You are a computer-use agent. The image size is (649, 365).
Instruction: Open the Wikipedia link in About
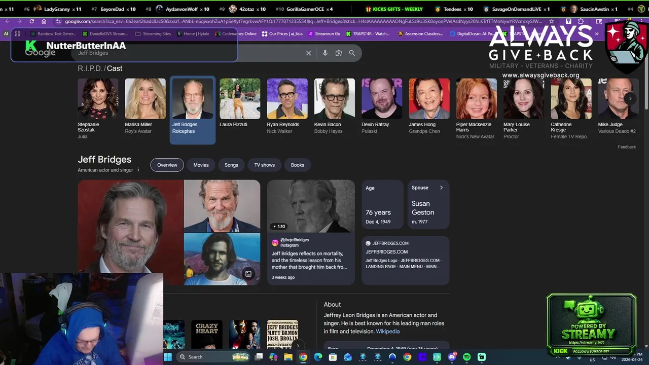coord(387,332)
